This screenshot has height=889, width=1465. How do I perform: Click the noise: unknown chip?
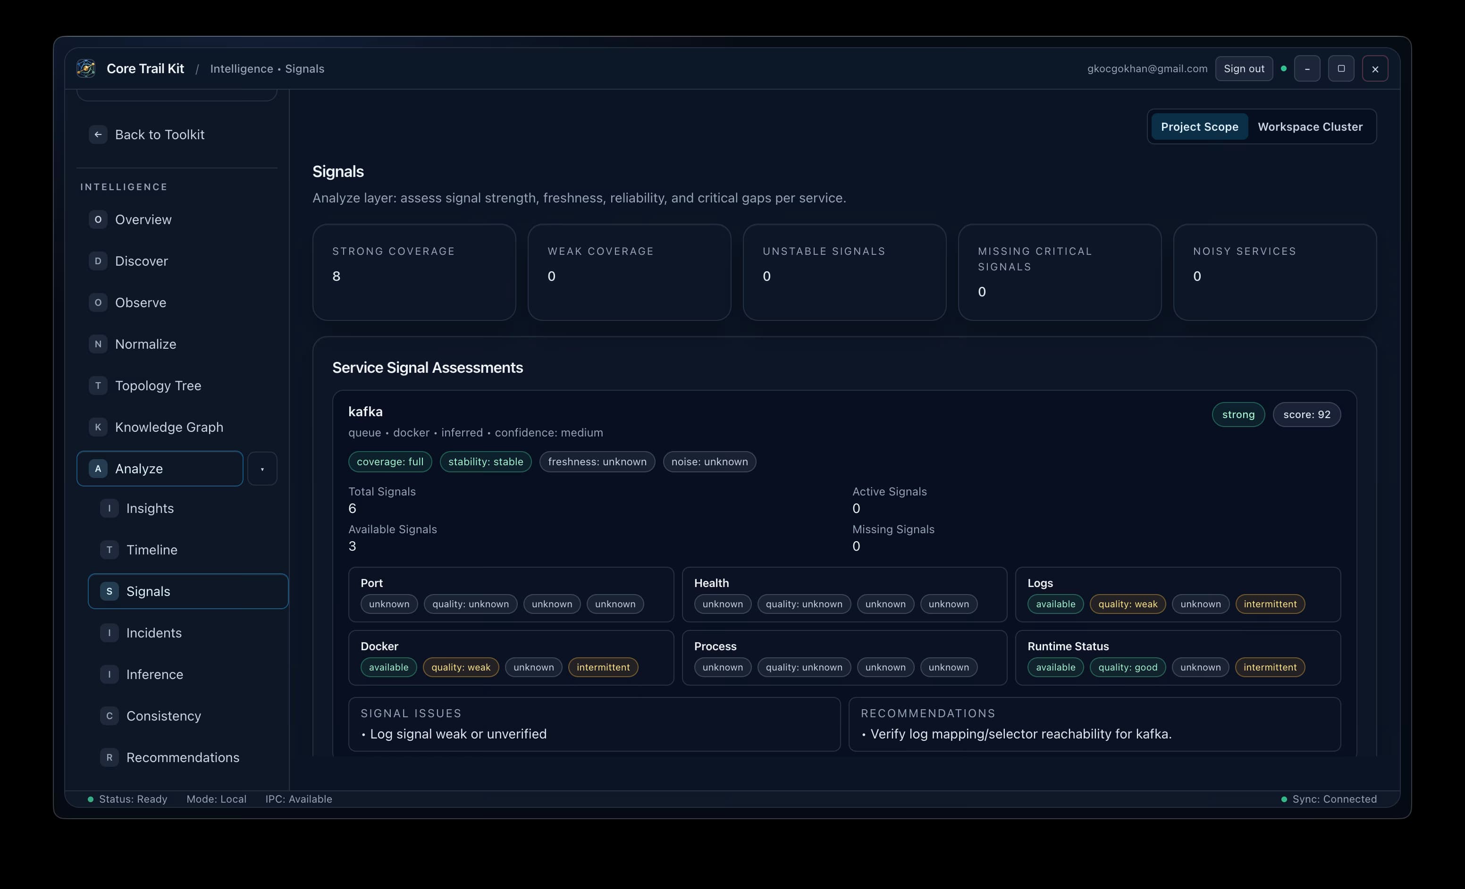click(709, 462)
